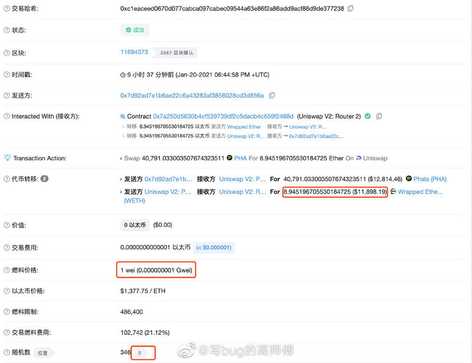The image size is (472, 363).
Task: Copy the Uniswap V2 Router contract address
Action: (x=379, y=116)
